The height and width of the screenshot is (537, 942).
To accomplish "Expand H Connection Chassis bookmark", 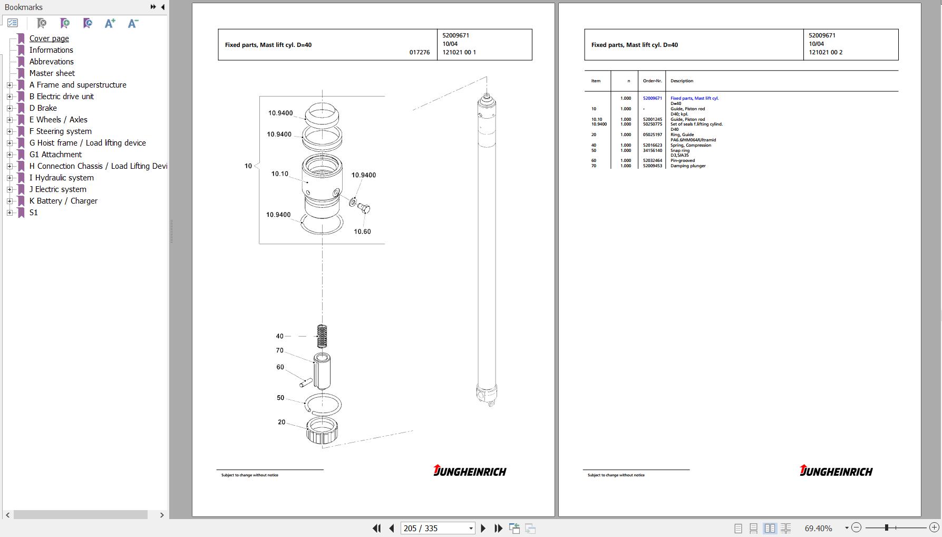I will pos(9,166).
